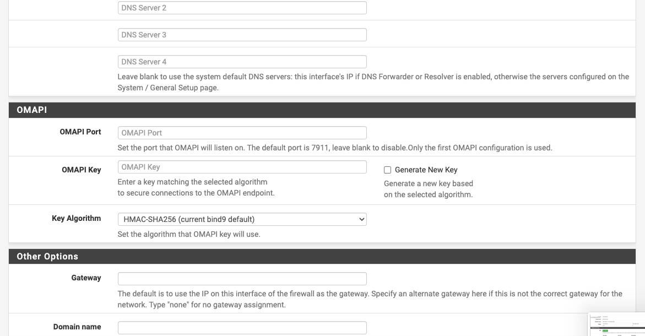Viewport: 645px width, 336px height.
Task: Tick the Generate New Key checkbox
Action: [x=387, y=170]
